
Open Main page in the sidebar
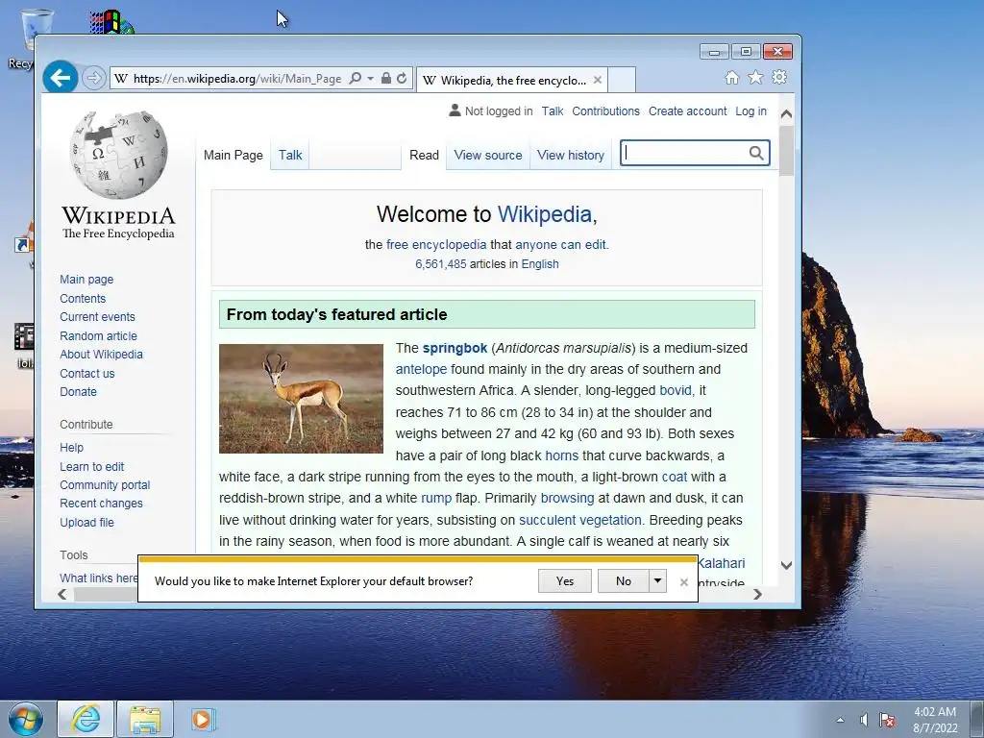pyautogui.click(x=86, y=280)
